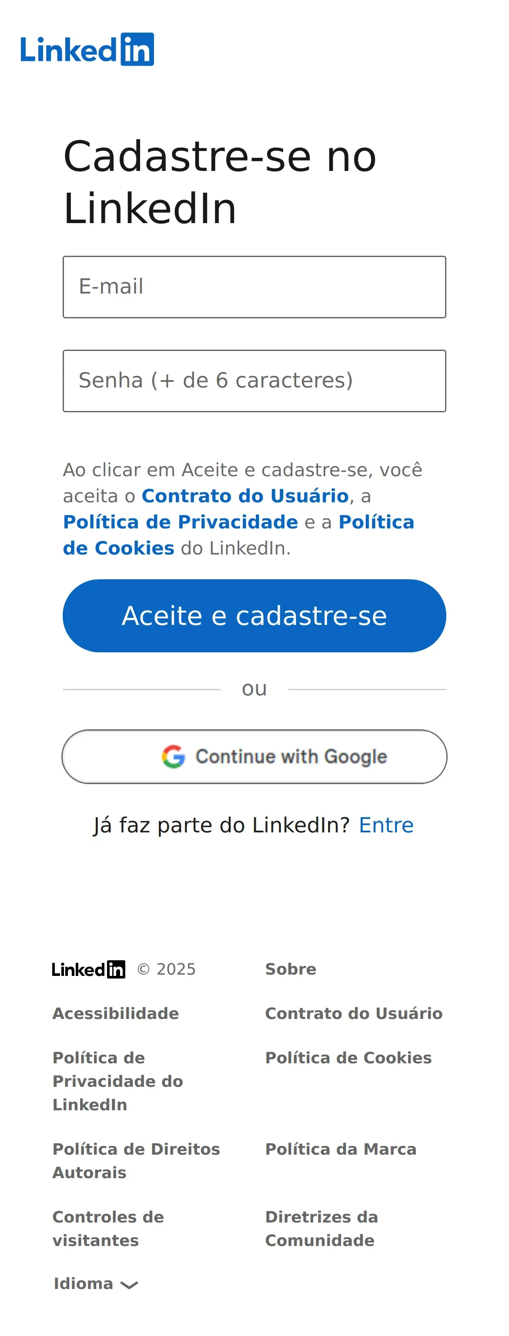Open Política da Marca link

(x=341, y=1149)
